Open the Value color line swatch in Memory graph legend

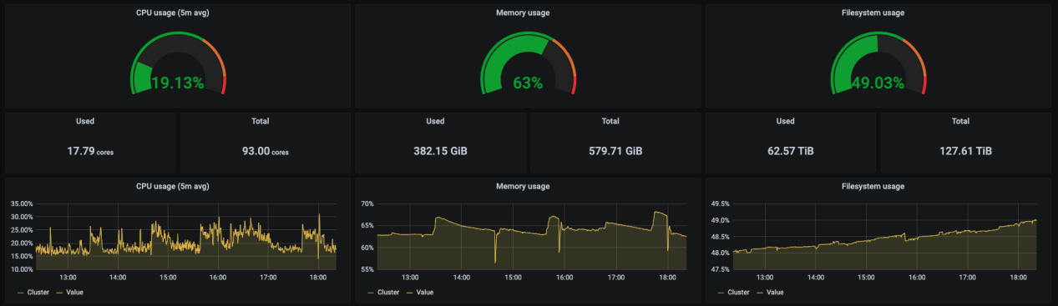click(410, 292)
